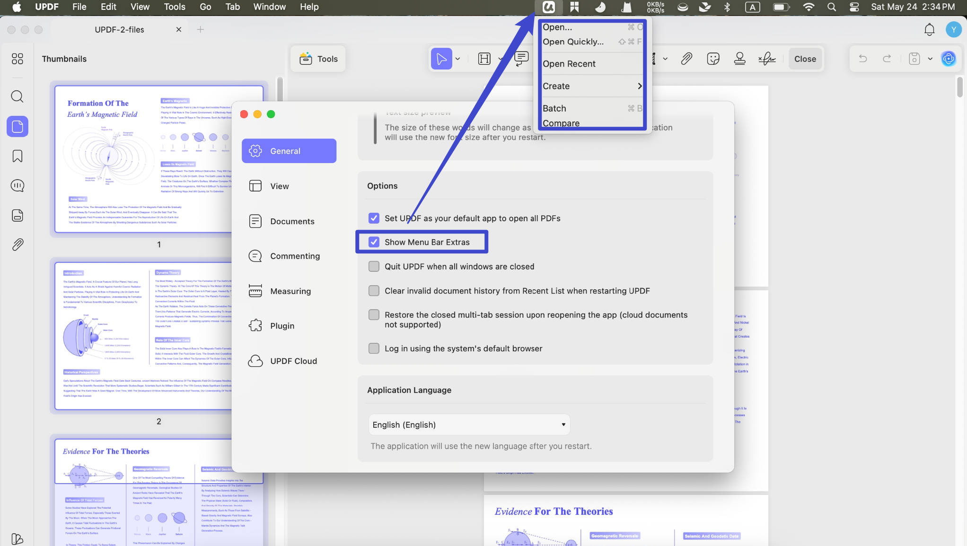This screenshot has height=546, width=967.
Task: Open the comments panel icon in sidebar
Action: pos(18,186)
